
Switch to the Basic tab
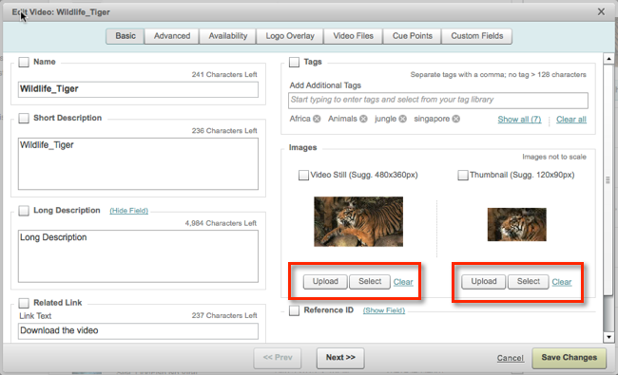125,36
